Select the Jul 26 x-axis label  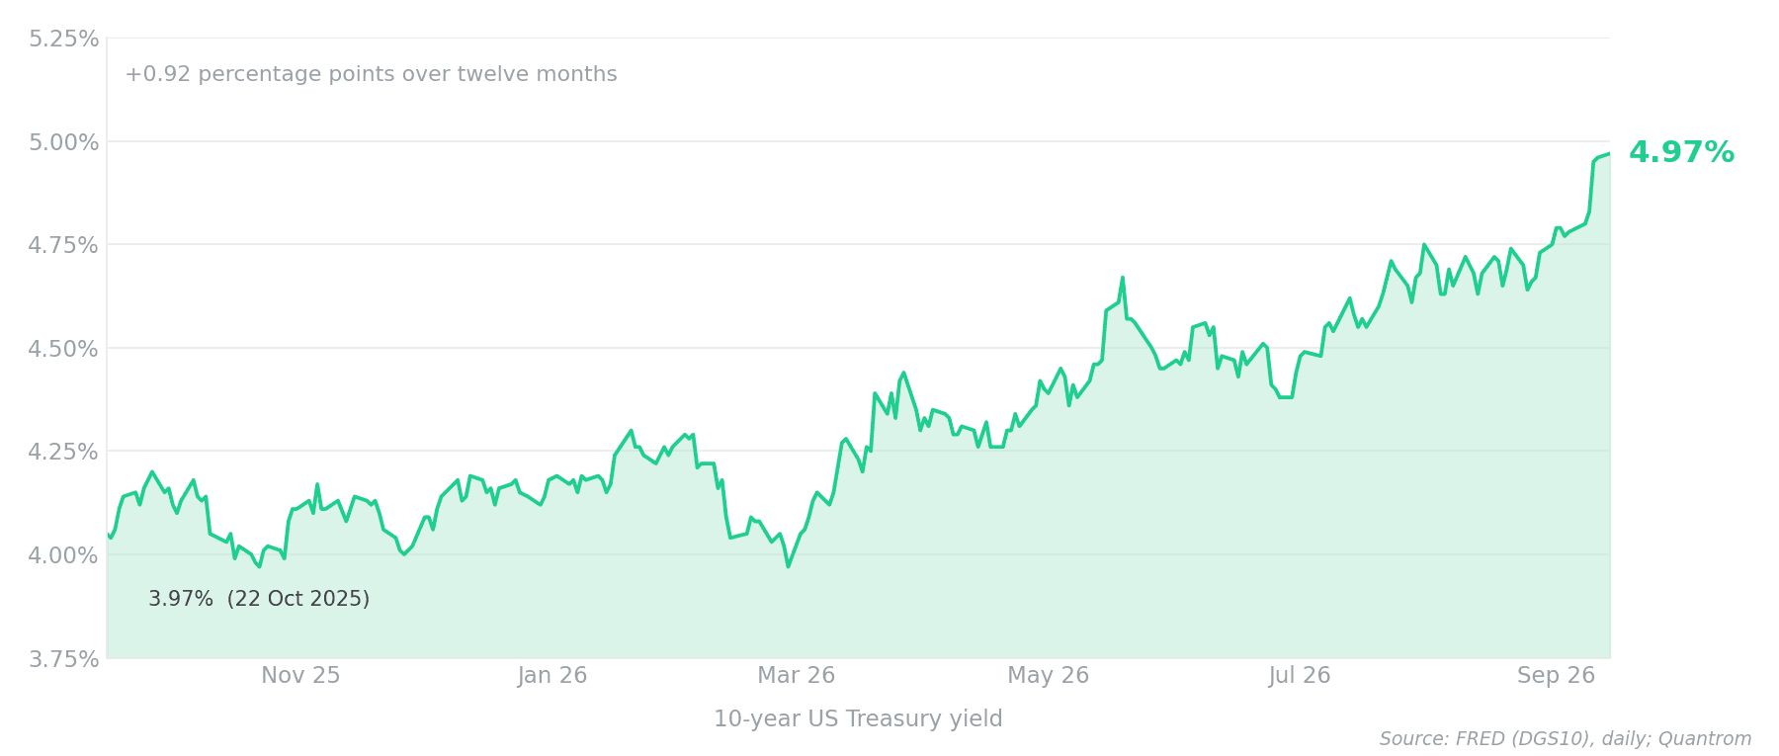click(x=1300, y=676)
